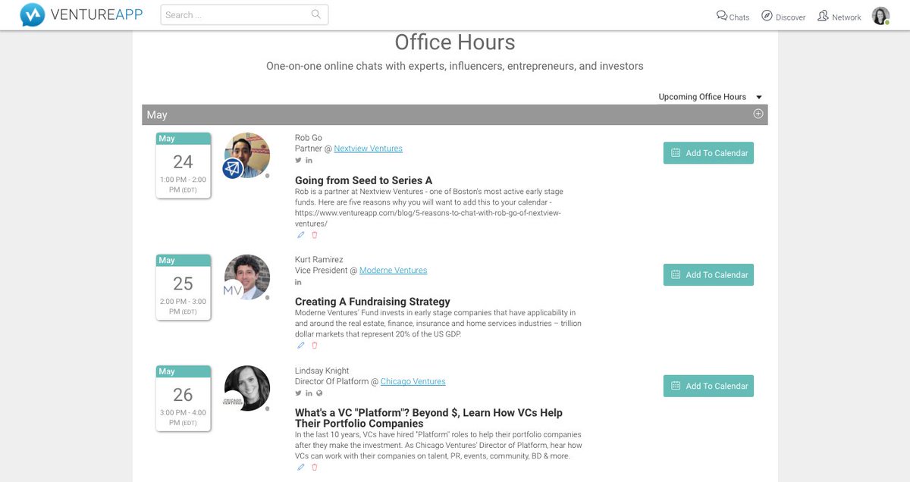Open the Moderne Ventures link

393,271
